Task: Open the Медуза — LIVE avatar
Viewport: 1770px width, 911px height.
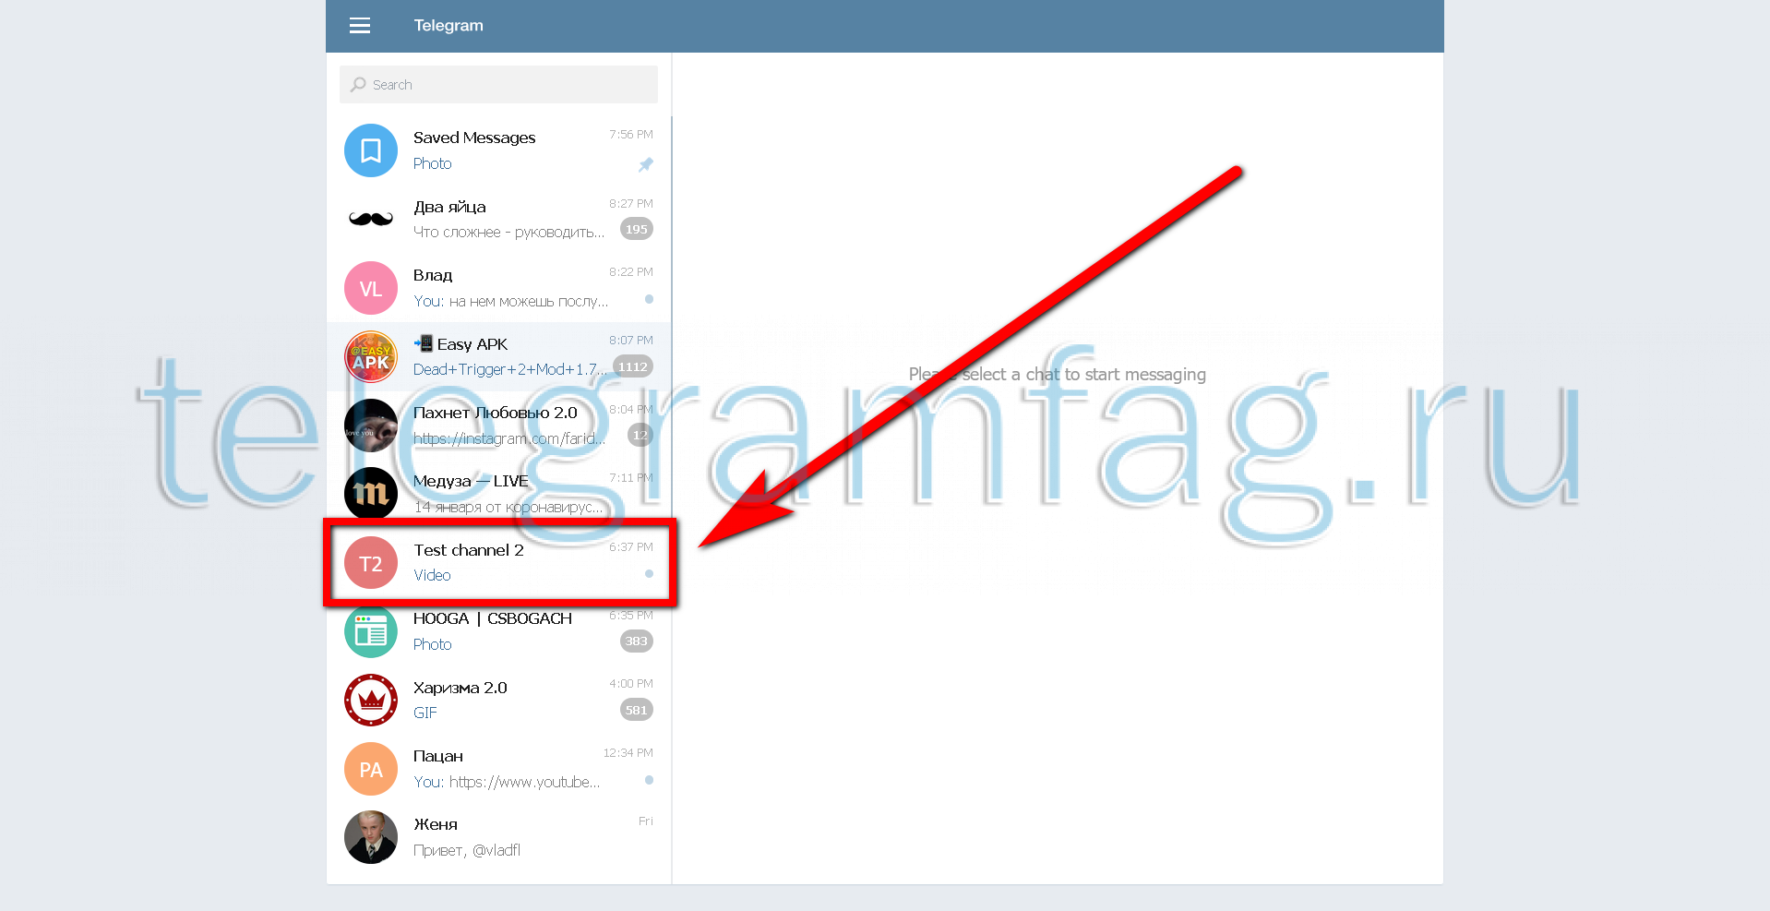Action: [x=371, y=494]
